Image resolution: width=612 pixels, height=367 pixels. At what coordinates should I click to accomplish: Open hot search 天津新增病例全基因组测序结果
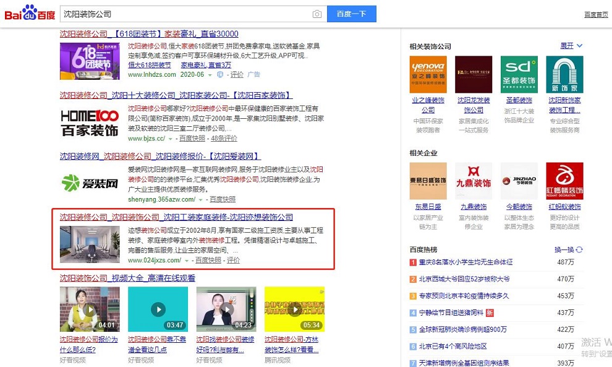464,363
